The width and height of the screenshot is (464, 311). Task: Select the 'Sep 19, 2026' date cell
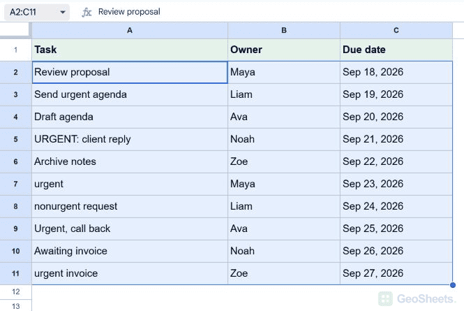(396, 94)
